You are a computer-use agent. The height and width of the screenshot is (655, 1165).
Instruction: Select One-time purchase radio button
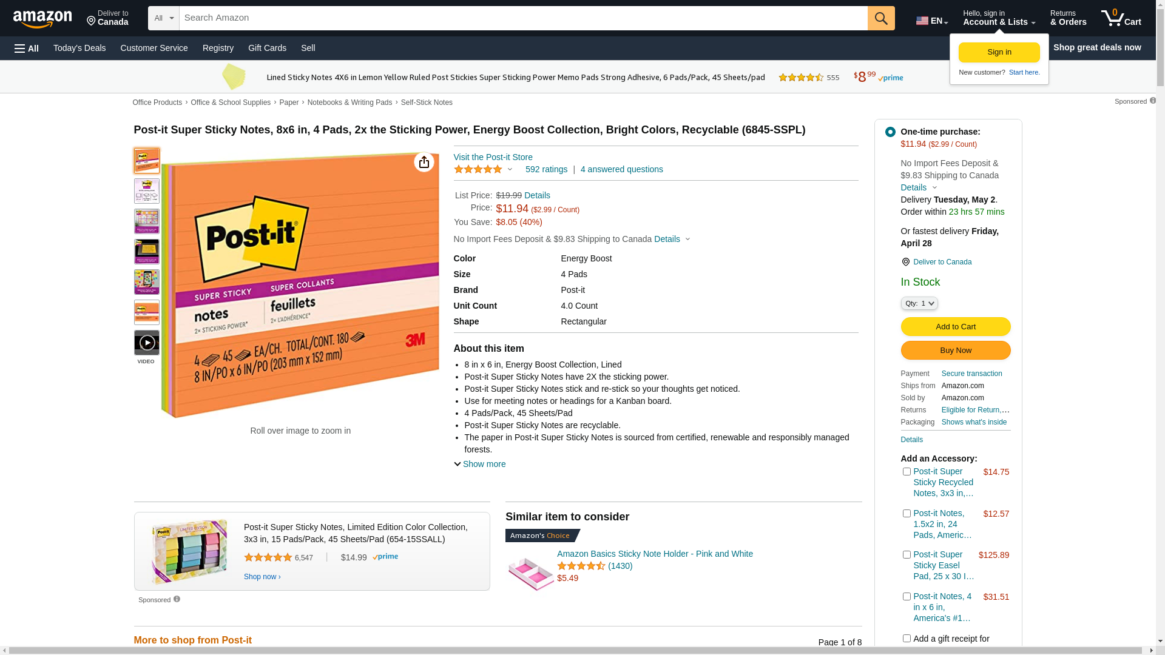point(890,132)
